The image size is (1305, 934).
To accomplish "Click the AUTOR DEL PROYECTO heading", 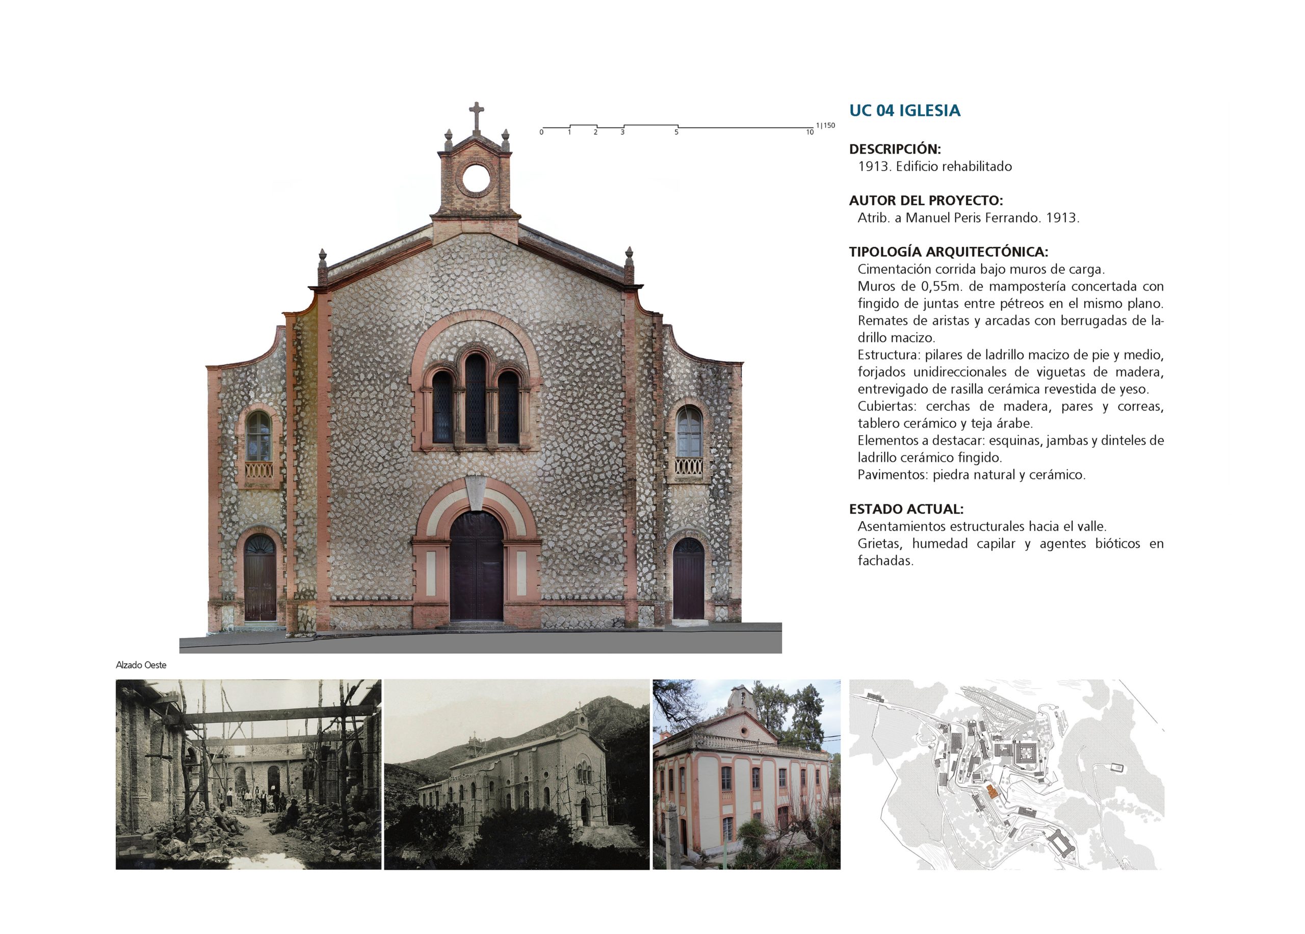I will 926,201.
